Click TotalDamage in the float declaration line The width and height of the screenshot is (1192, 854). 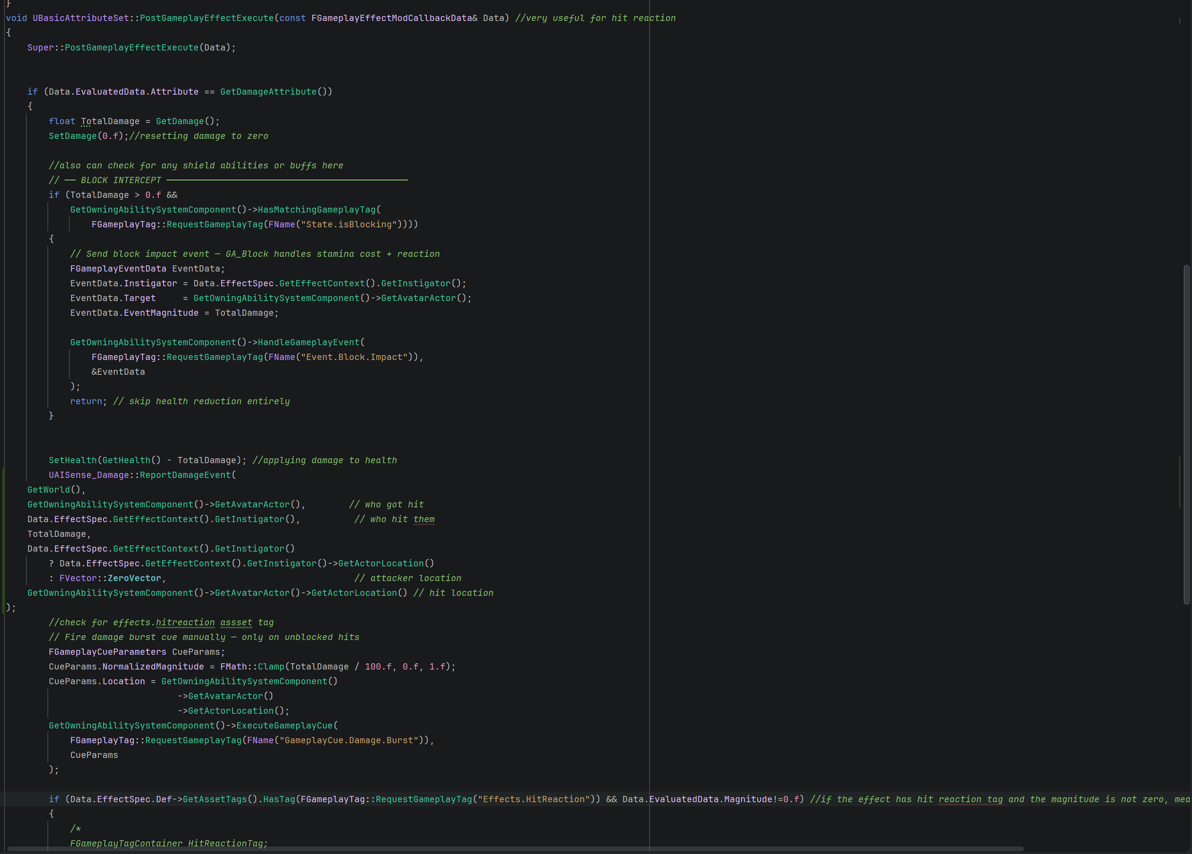(110, 121)
